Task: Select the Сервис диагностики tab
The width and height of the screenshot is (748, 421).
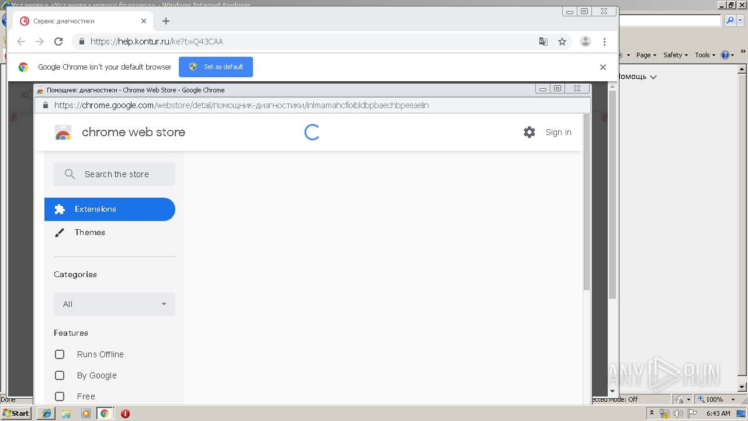Action: (83, 21)
